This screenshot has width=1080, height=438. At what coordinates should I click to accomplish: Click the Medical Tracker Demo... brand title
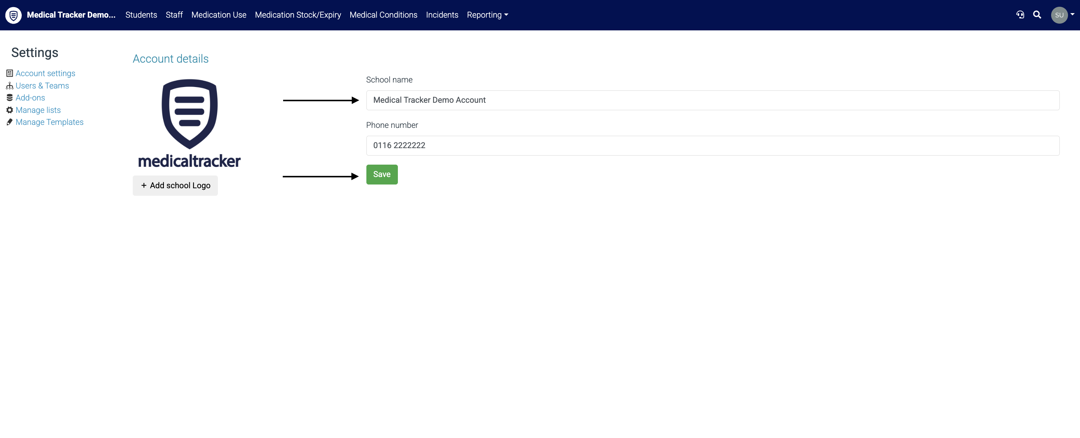71,15
